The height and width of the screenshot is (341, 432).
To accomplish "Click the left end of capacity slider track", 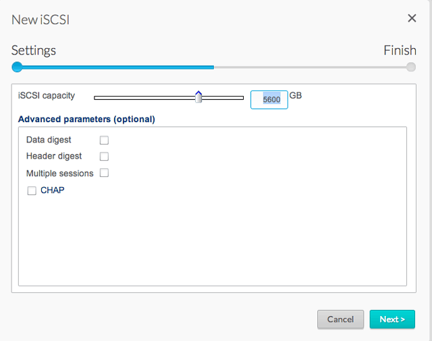I will click(97, 98).
